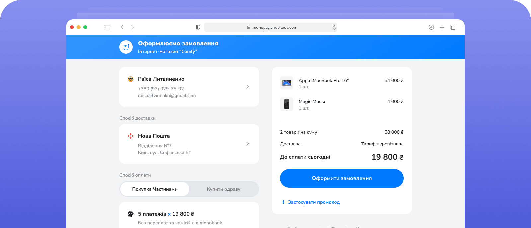Open the Magic Mouse product thumbnail
The width and height of the screenshot is (531, 228).
pyautogui.click(x=287, y=104)
